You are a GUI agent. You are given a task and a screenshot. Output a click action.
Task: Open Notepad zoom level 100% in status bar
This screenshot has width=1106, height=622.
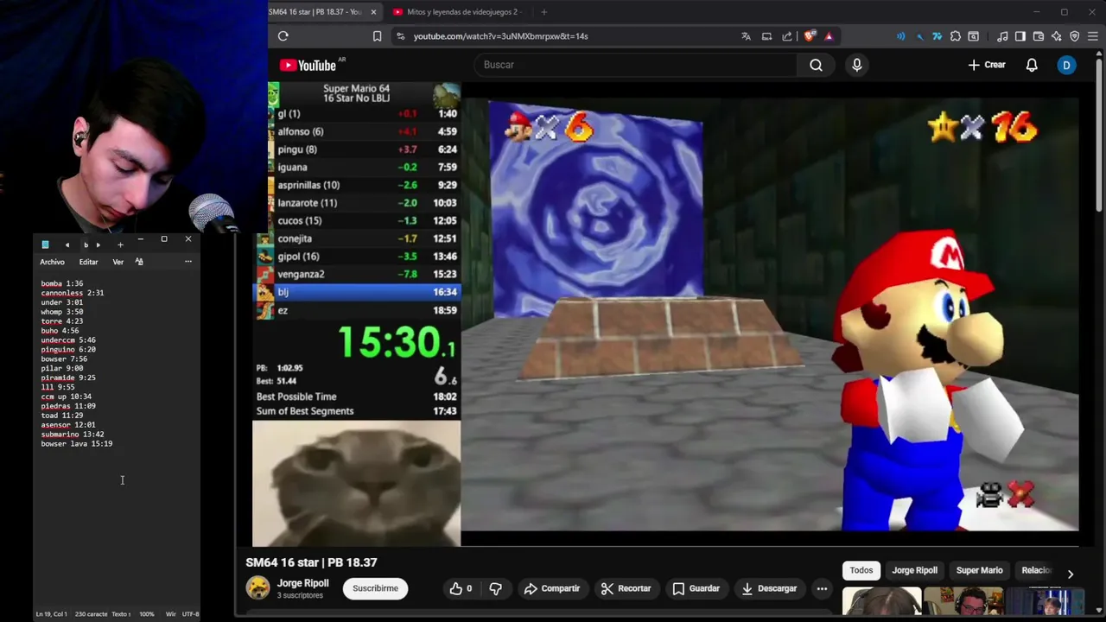pyautogui.click(x=147, y=614)
